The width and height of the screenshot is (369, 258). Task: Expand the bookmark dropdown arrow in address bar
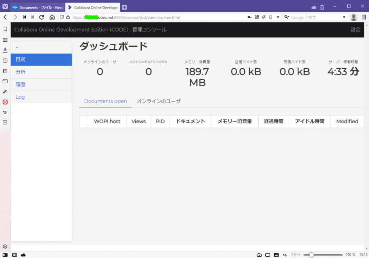coord(278,17)
